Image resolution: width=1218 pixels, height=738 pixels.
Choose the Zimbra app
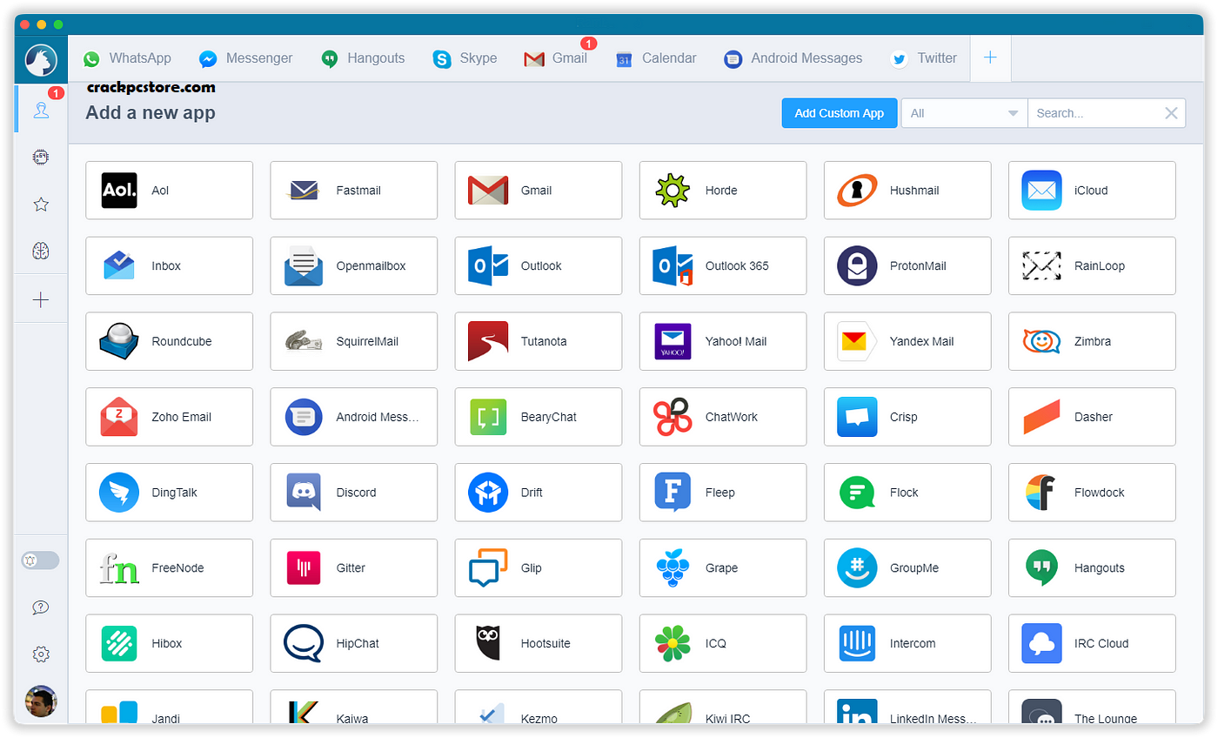click(x=1092, y=341)
